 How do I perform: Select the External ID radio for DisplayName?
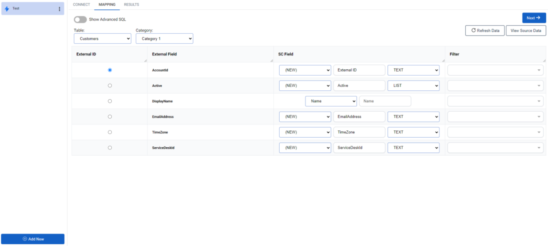110,101
